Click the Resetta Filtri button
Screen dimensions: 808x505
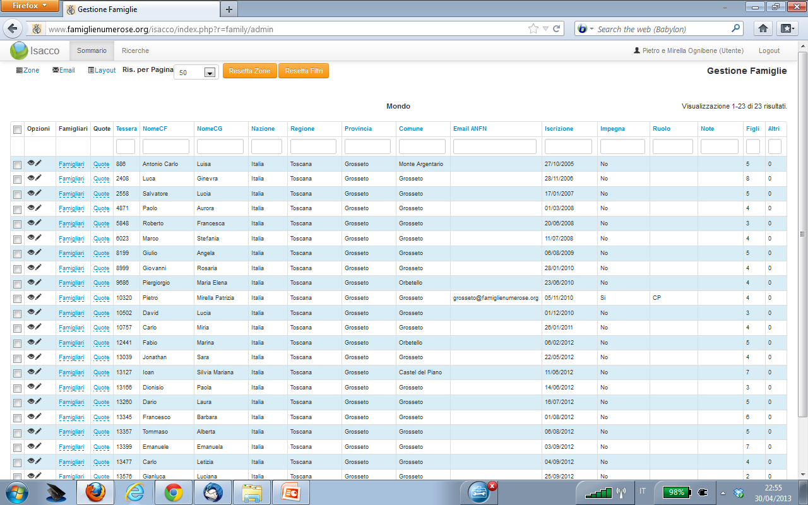304,71
